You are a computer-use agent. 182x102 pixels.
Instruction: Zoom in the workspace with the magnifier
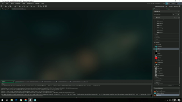click(x=41, y=6)
